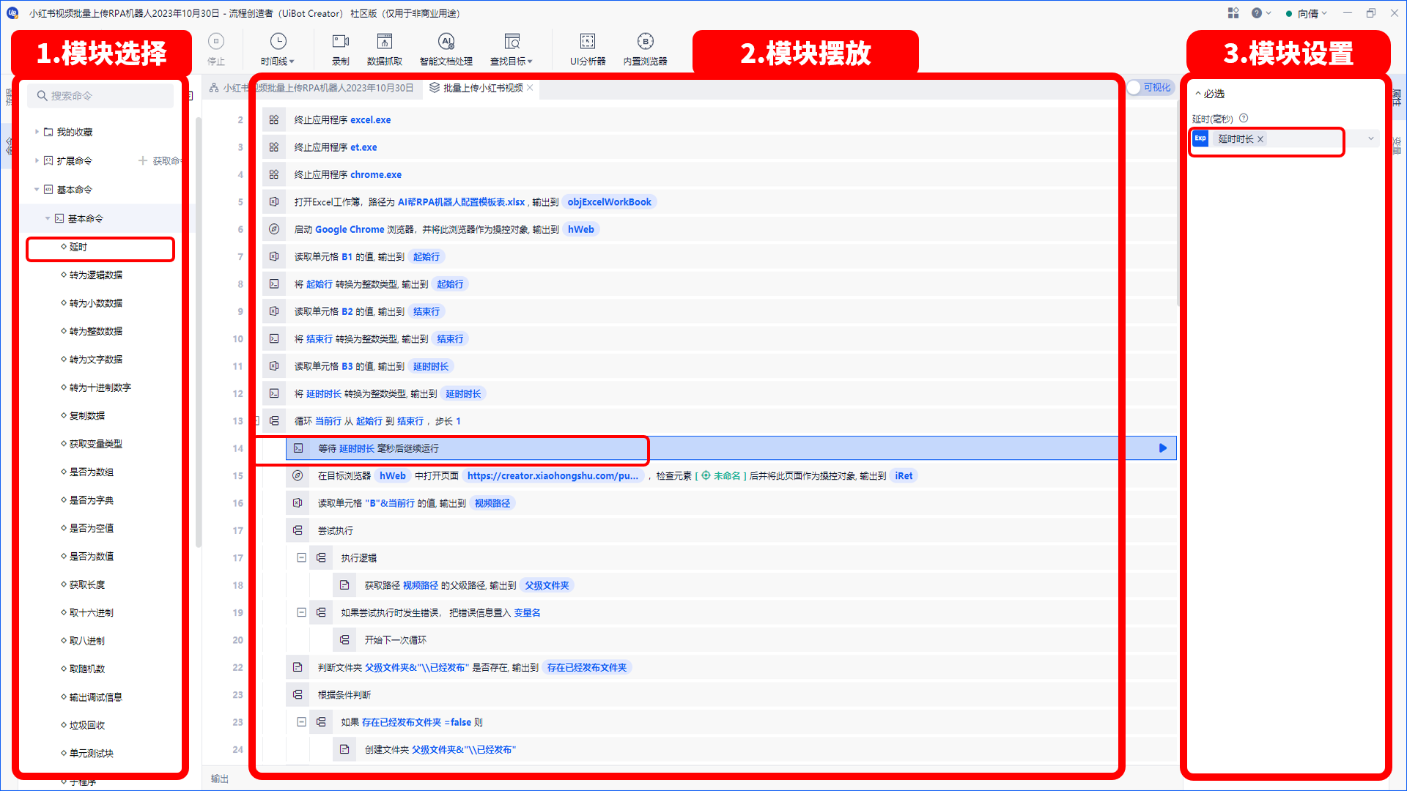Click the UiBot app logo in title bar
This screenshot has height=791, width=1407.
(12, 13)
